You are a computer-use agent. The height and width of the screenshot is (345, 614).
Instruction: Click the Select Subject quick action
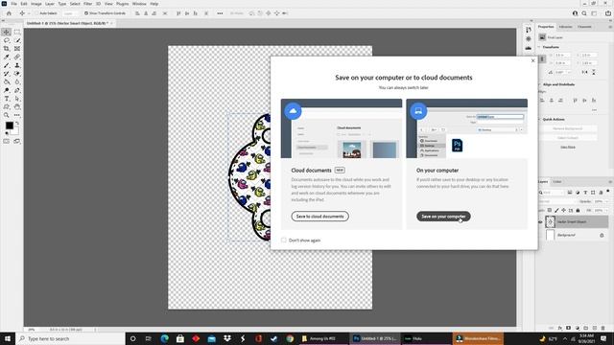[568, 138]
